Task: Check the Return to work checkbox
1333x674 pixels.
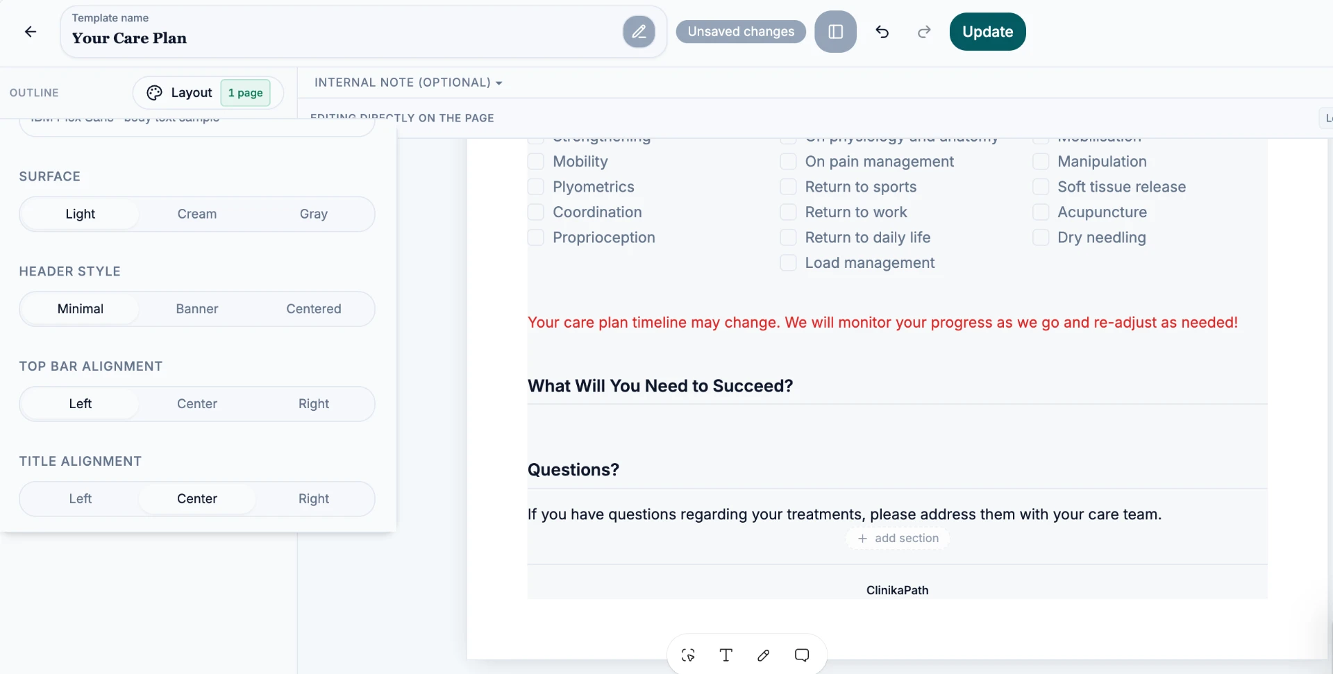Action: pyautogui.click(x=788, y=212)
